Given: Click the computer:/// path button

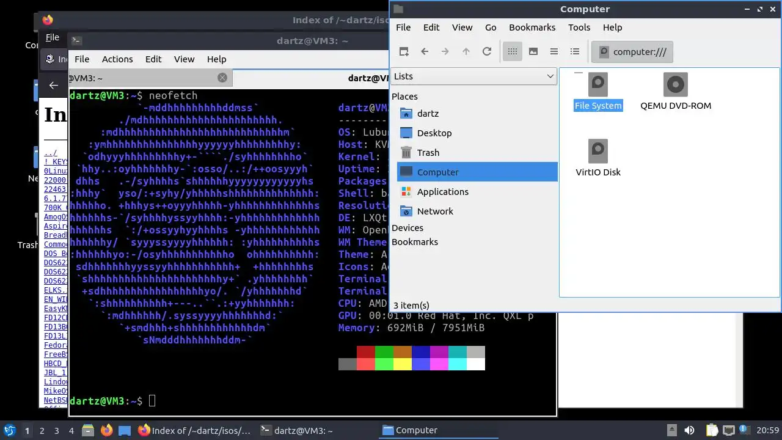Looking at the screenshot, I should [632, 51].
